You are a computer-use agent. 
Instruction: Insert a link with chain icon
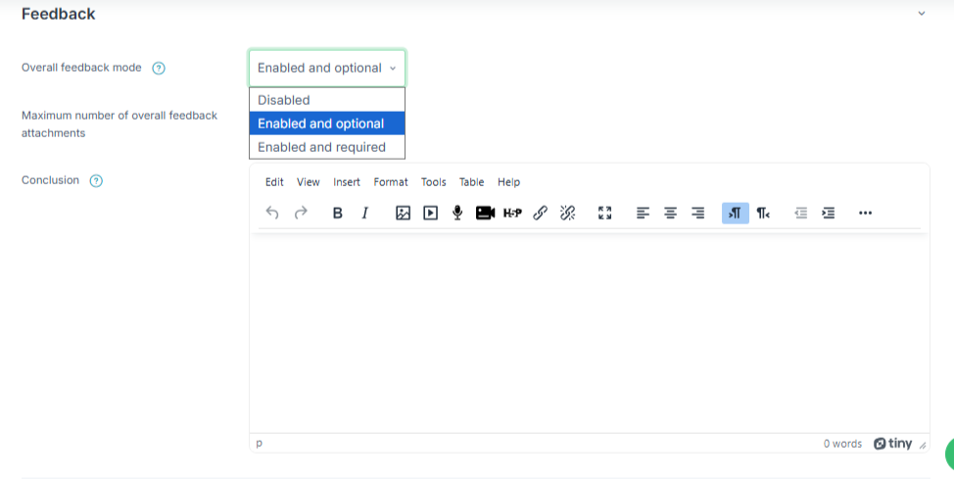(x=541, y=213)
